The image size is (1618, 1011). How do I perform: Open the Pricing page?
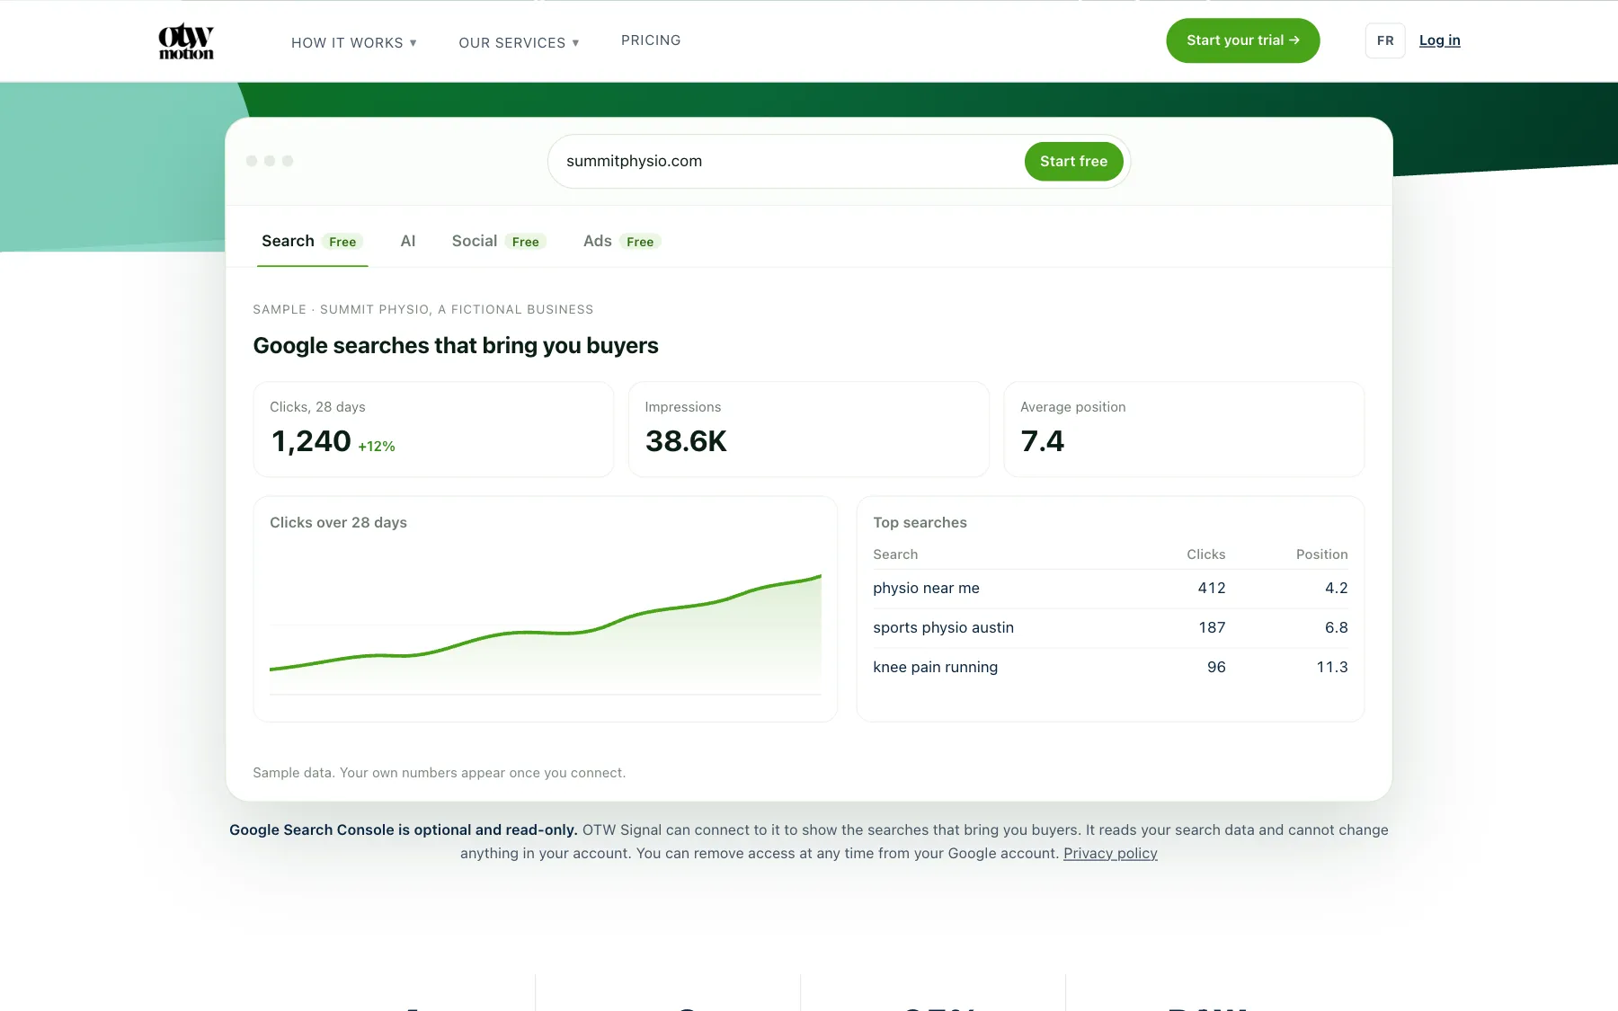[x=651, y=40]
